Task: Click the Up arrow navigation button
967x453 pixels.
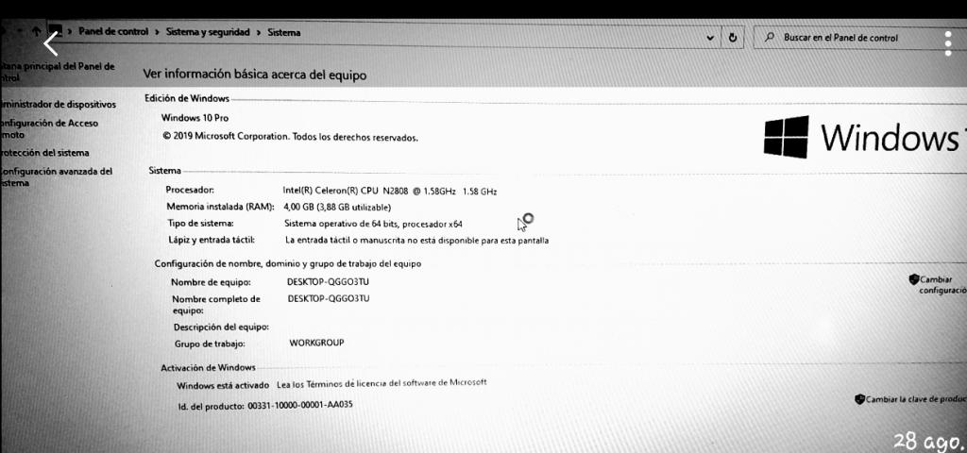Action: (36, 30)
